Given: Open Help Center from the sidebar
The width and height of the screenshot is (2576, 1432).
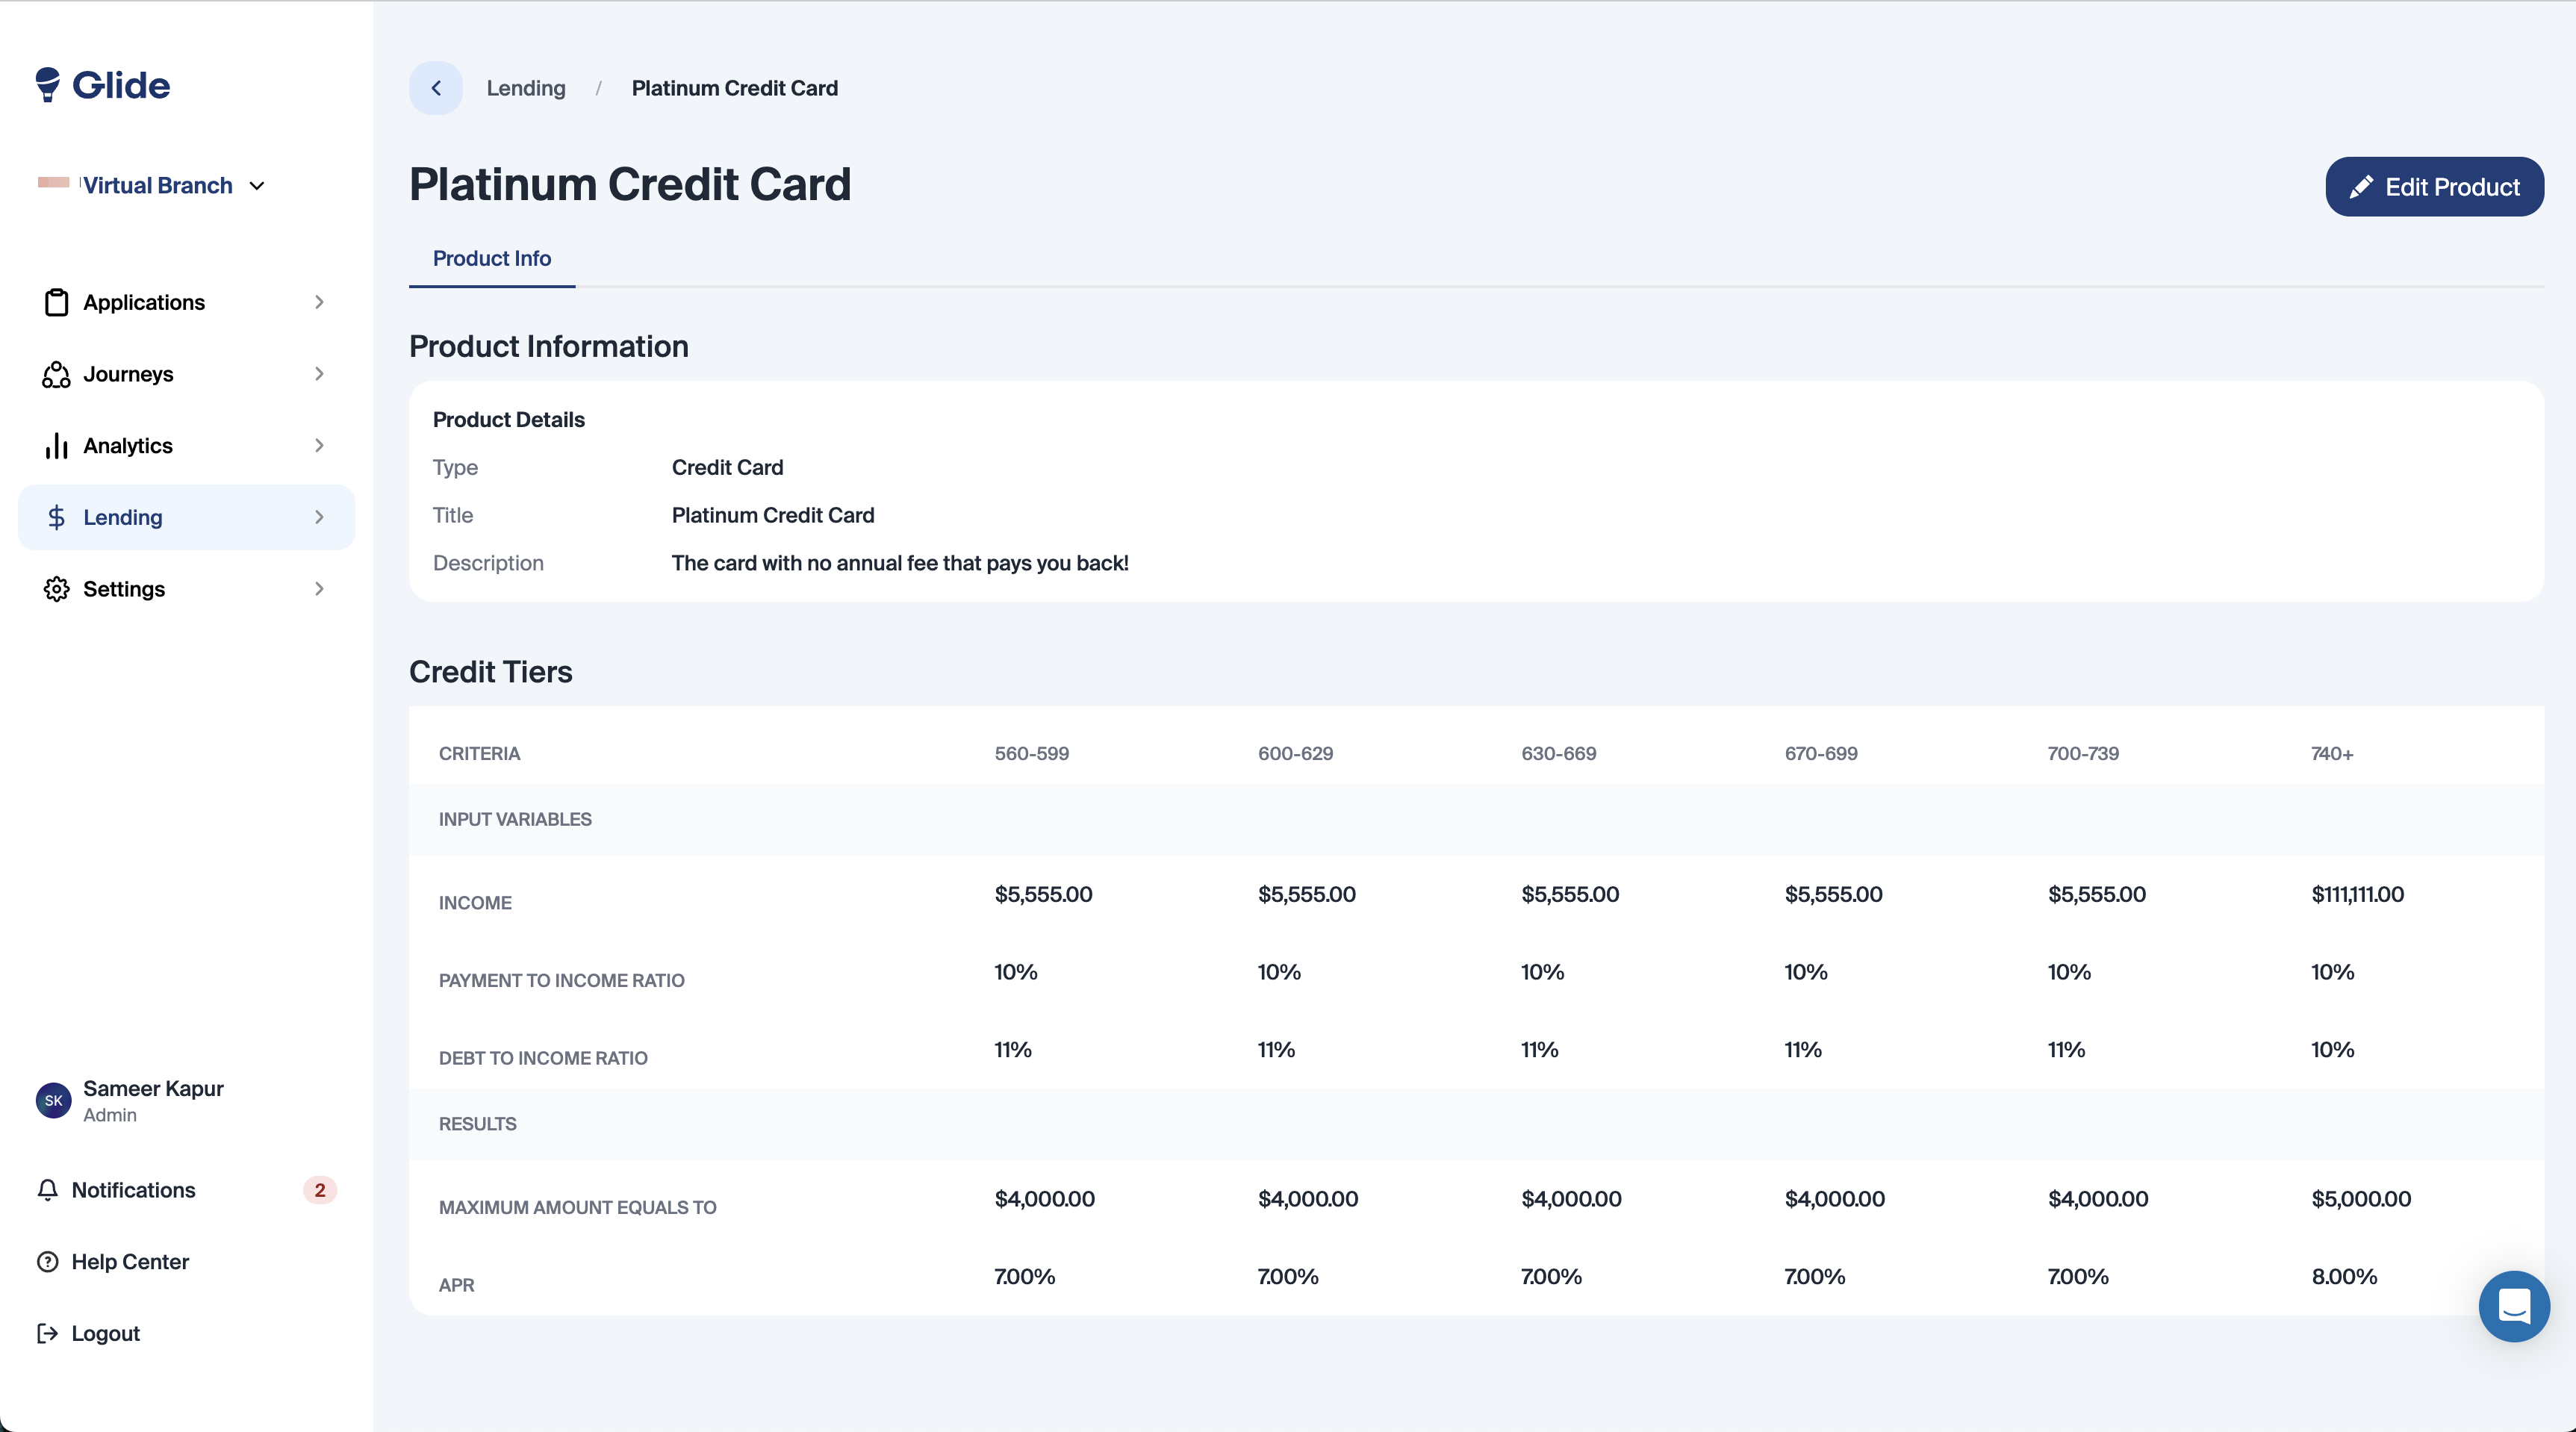Looking at the screenshot, I should pos(130,1262).
